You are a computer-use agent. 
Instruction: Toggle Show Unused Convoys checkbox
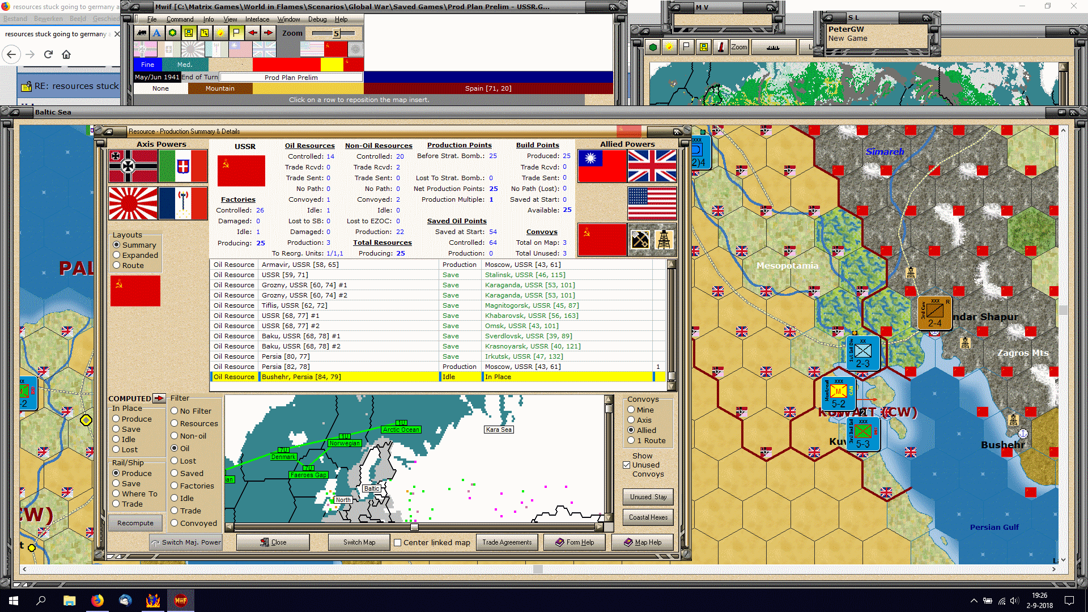[x=627, y=465]
